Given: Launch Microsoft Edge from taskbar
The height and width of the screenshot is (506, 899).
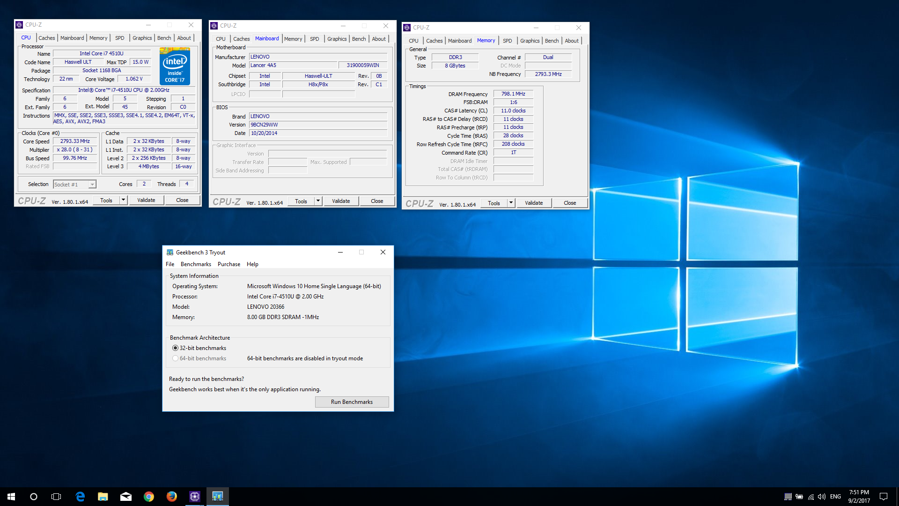Looking at the screenshot, I should pyautogui.click(x=80, y=497).
